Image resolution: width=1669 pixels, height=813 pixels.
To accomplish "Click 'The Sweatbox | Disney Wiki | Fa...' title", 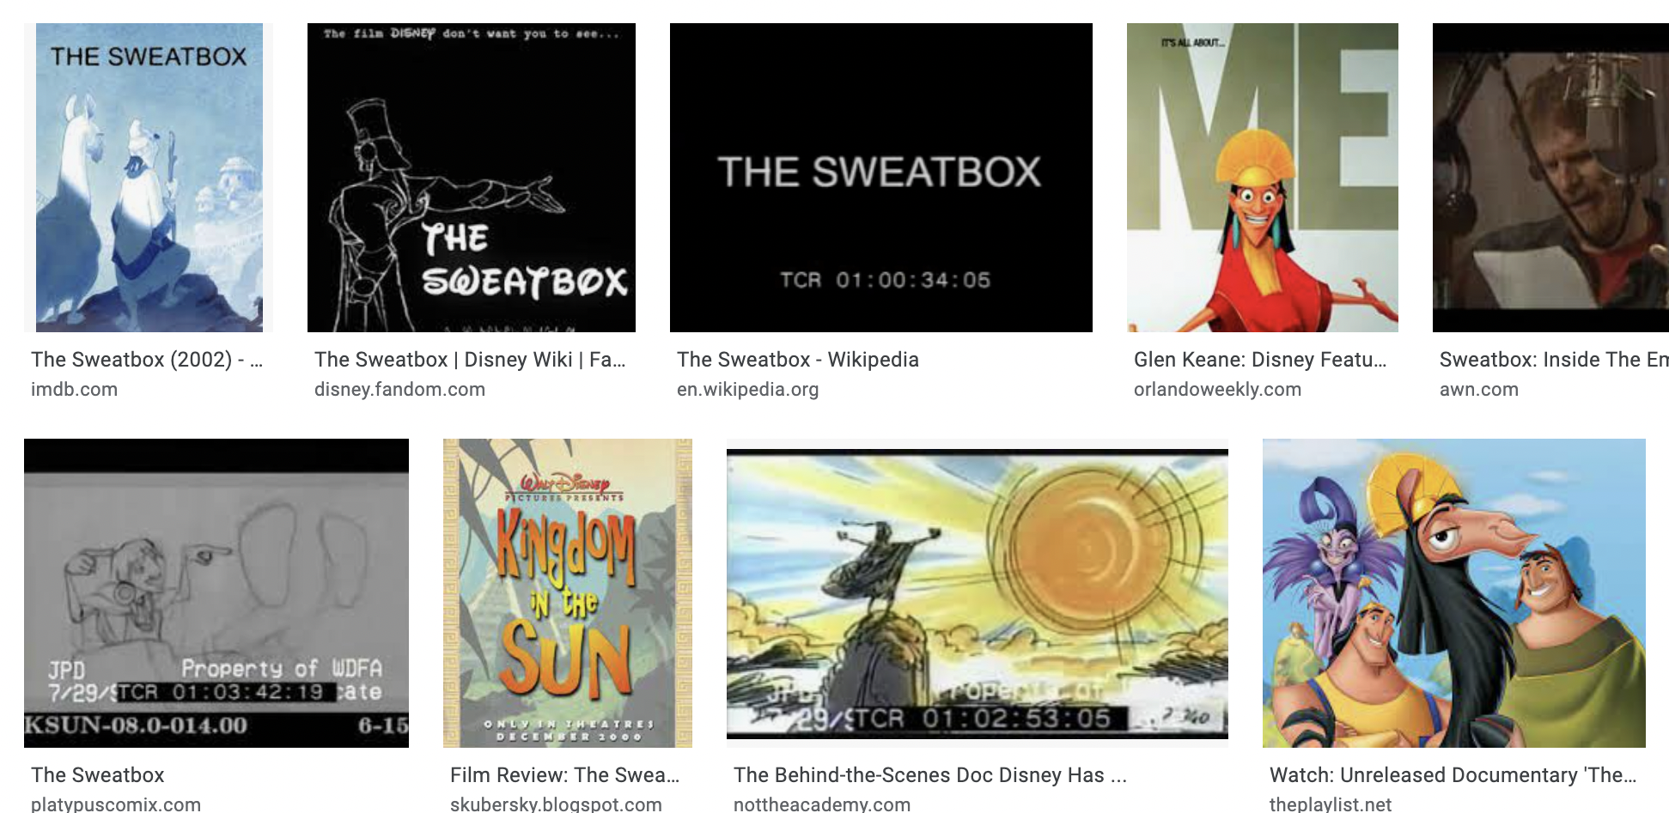I will pyautogui.click(x=470, y=360).
